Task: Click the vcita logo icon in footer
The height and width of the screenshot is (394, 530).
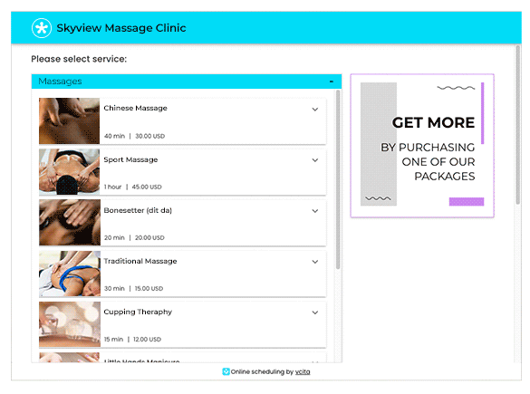Action: point(226,371)
